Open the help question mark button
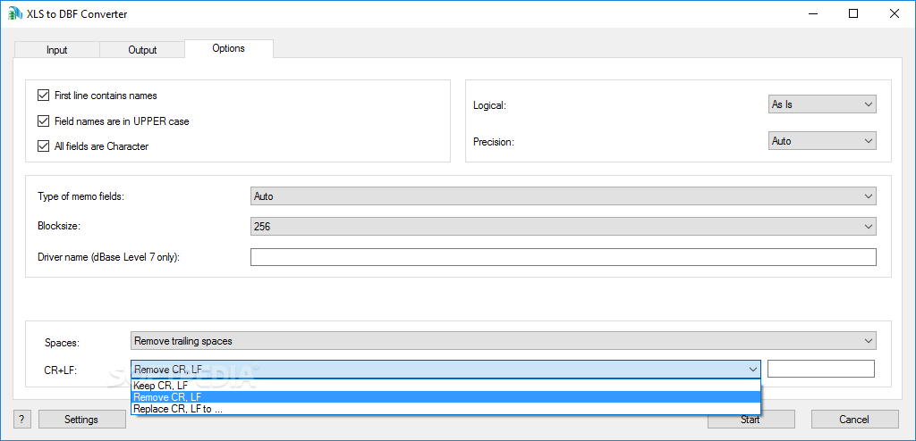The width and height of the screenshot is (916, 441). tap(21, 420)
